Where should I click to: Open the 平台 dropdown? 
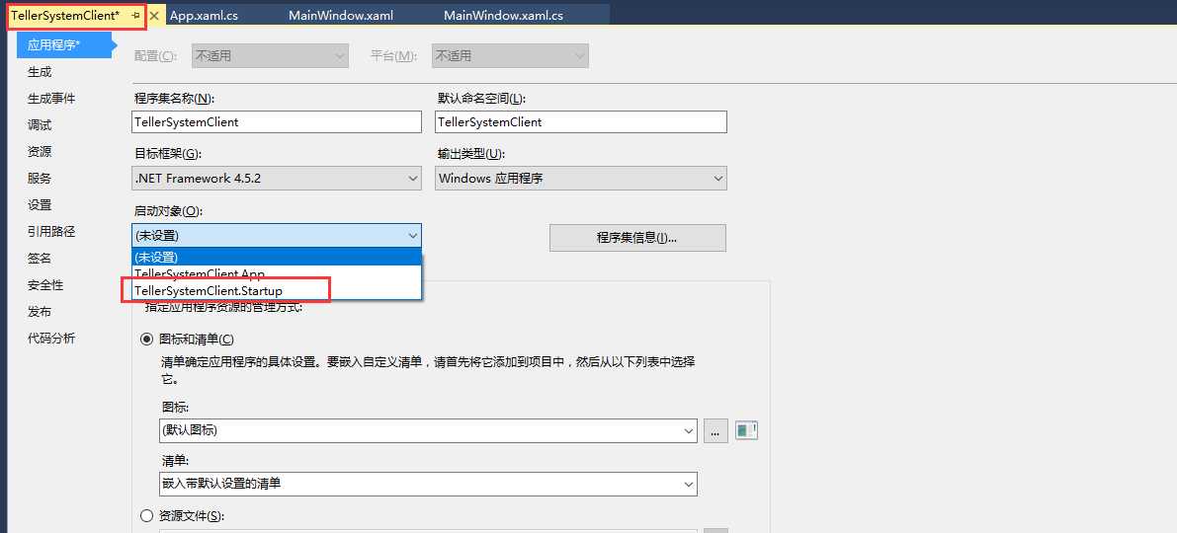point(511,56)
